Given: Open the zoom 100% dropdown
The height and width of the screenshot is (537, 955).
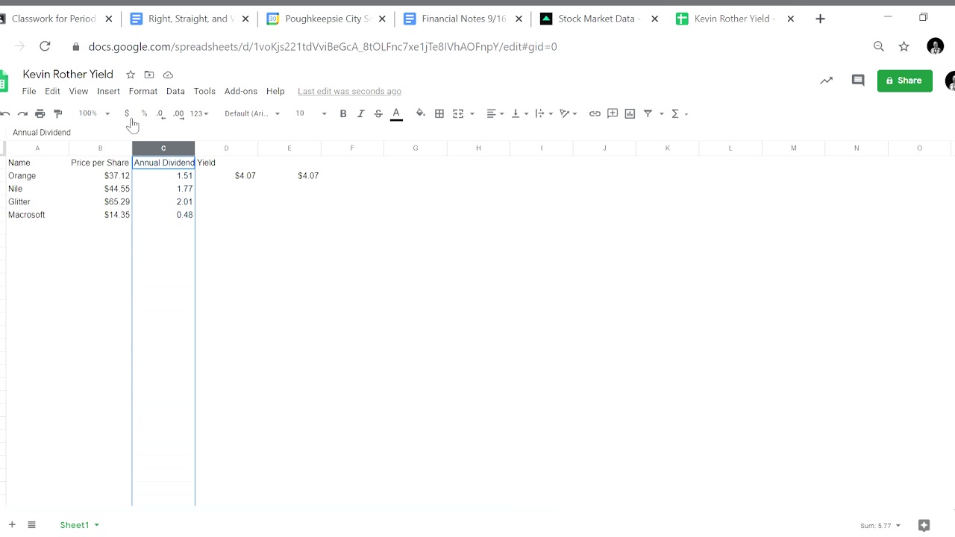Looking at the screenshot, I should 95,113.
